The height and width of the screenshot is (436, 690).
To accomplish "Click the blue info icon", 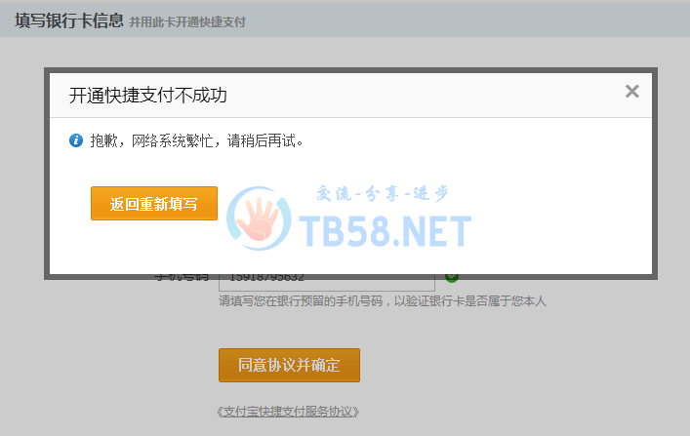I will click(x=76, y=140).
